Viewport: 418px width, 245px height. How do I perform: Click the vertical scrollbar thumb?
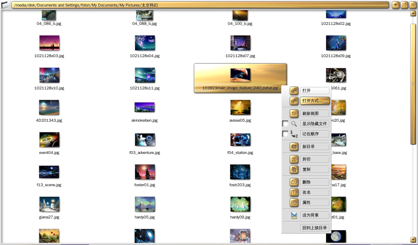[x=413, y=84]
